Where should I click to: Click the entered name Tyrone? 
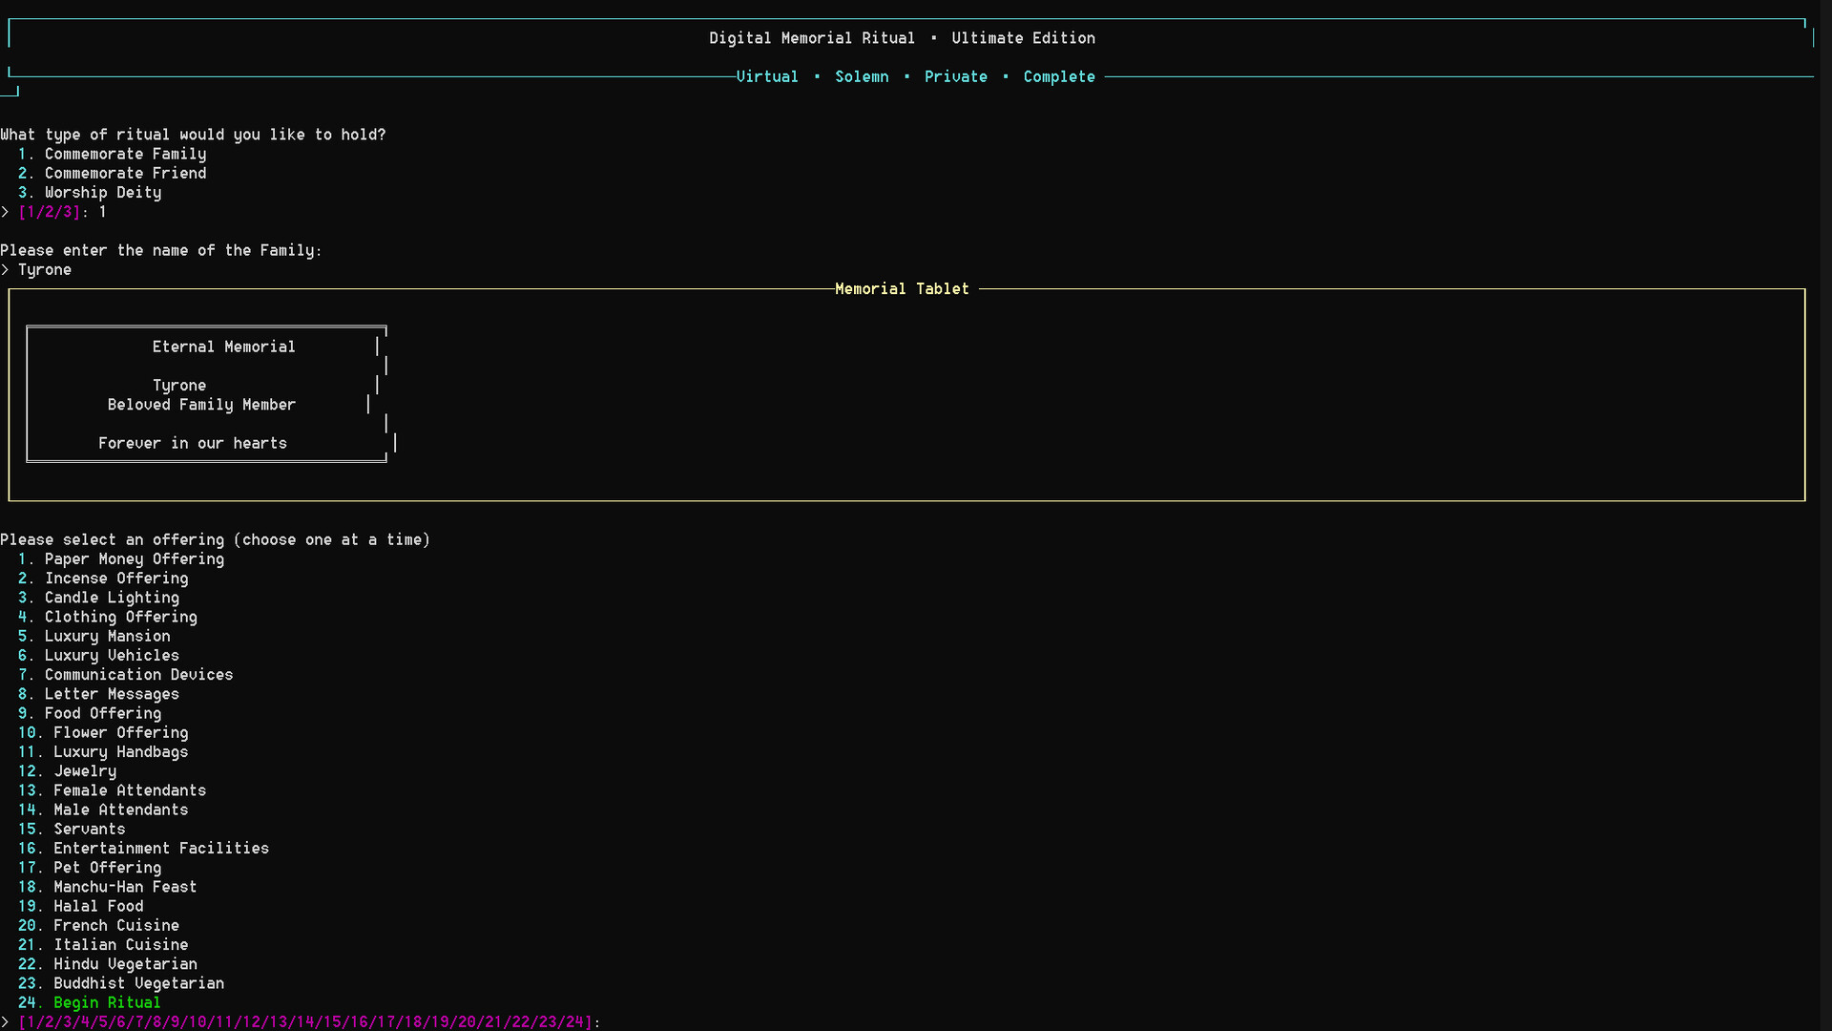click(x=44, y=269)
